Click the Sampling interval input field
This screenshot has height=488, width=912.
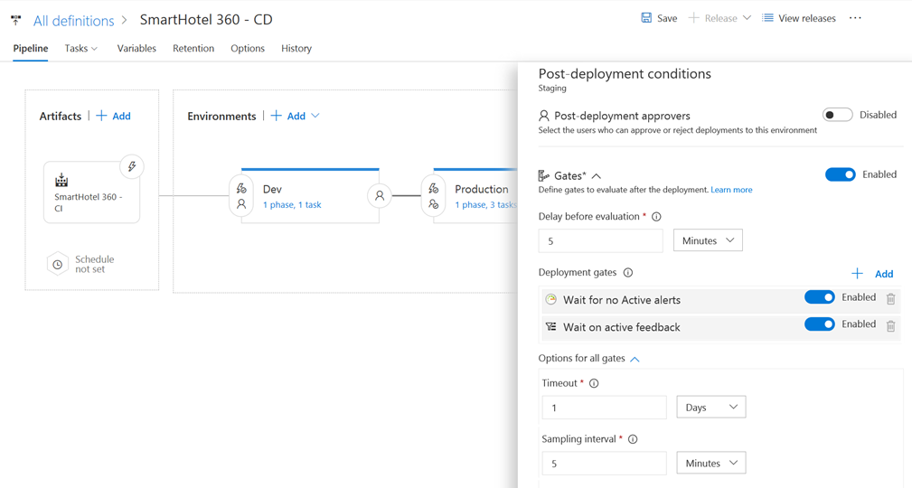click(x=604, y=464)
